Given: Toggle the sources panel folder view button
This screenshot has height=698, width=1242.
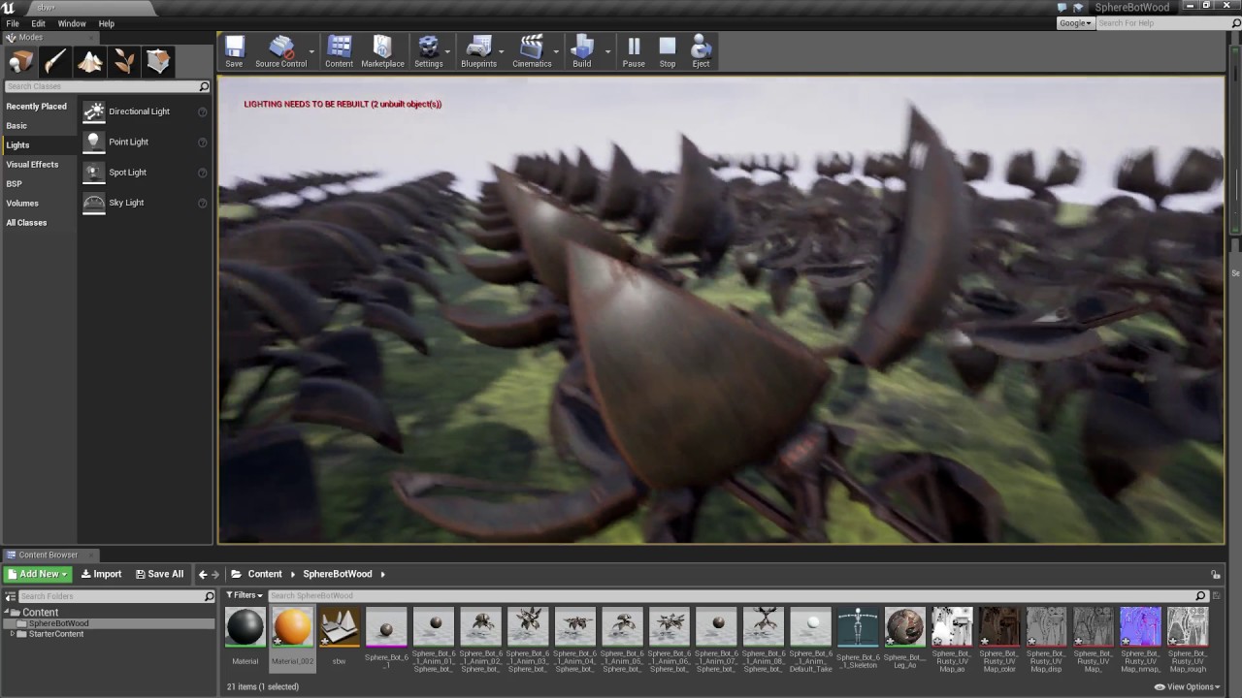Looking at the screenshot, I should tap(10, 596).
